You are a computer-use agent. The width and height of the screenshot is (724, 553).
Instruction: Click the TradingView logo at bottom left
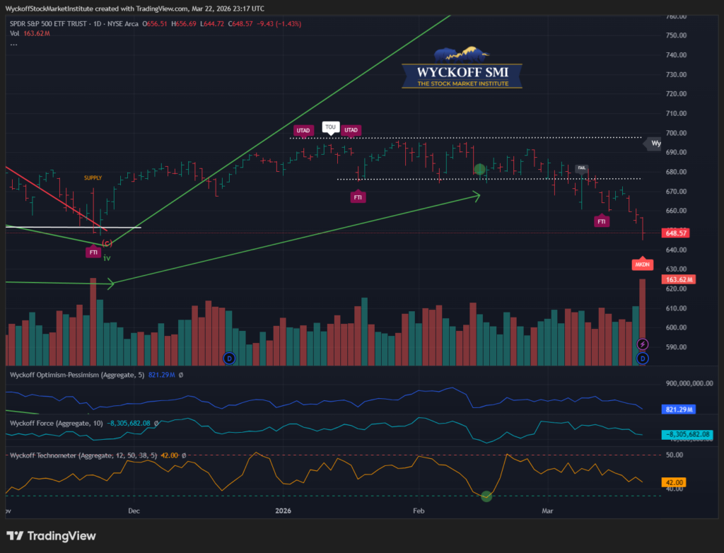coord(51,536)
